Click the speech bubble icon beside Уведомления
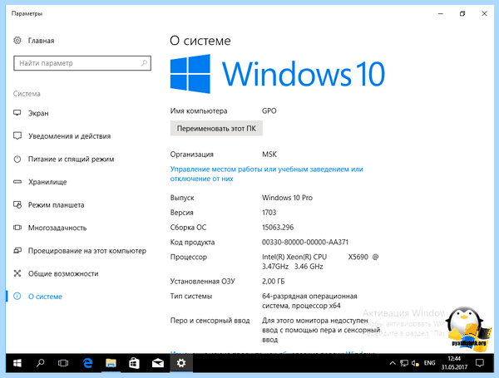This screenshot has width=499, height=378. point(17,135)
